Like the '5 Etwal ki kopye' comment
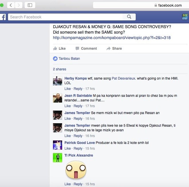 tap(68, 136)
